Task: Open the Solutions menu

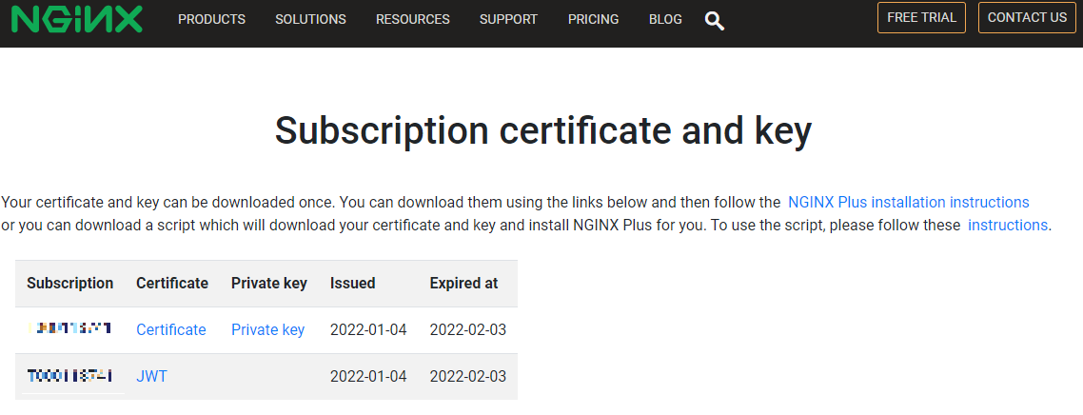Action: (311, 19)
